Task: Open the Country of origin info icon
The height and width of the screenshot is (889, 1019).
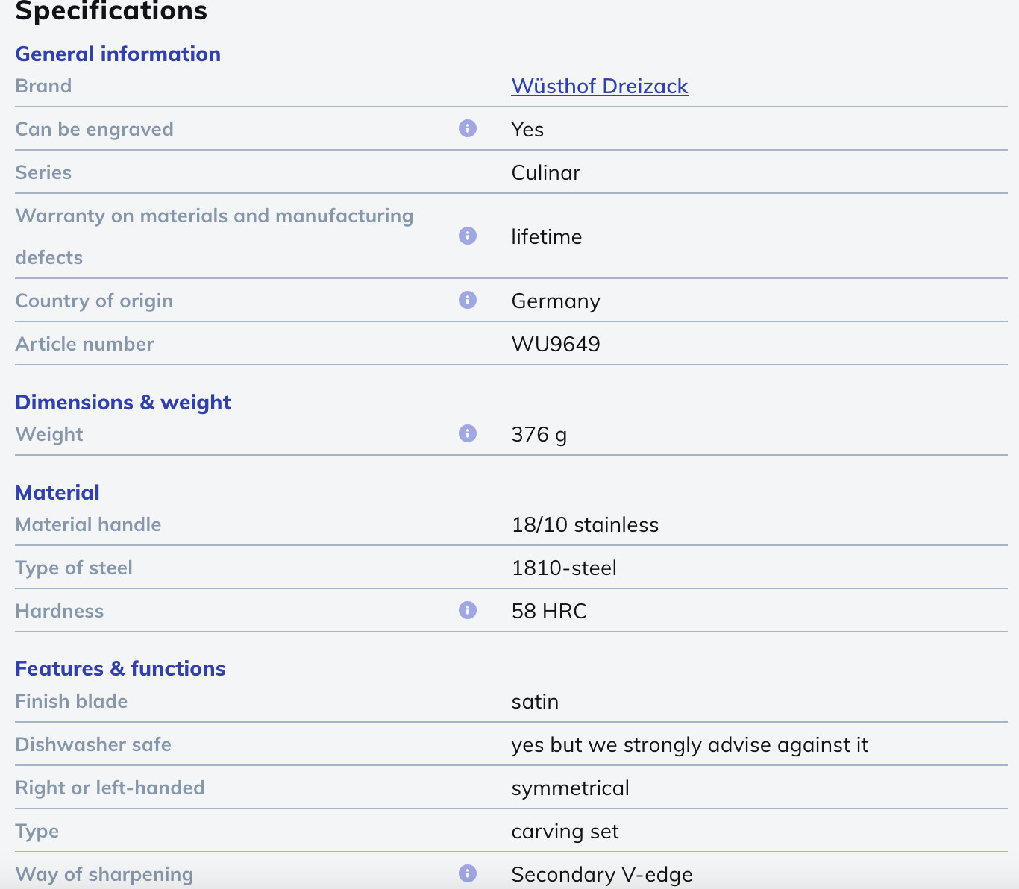Action: point(468,300)
